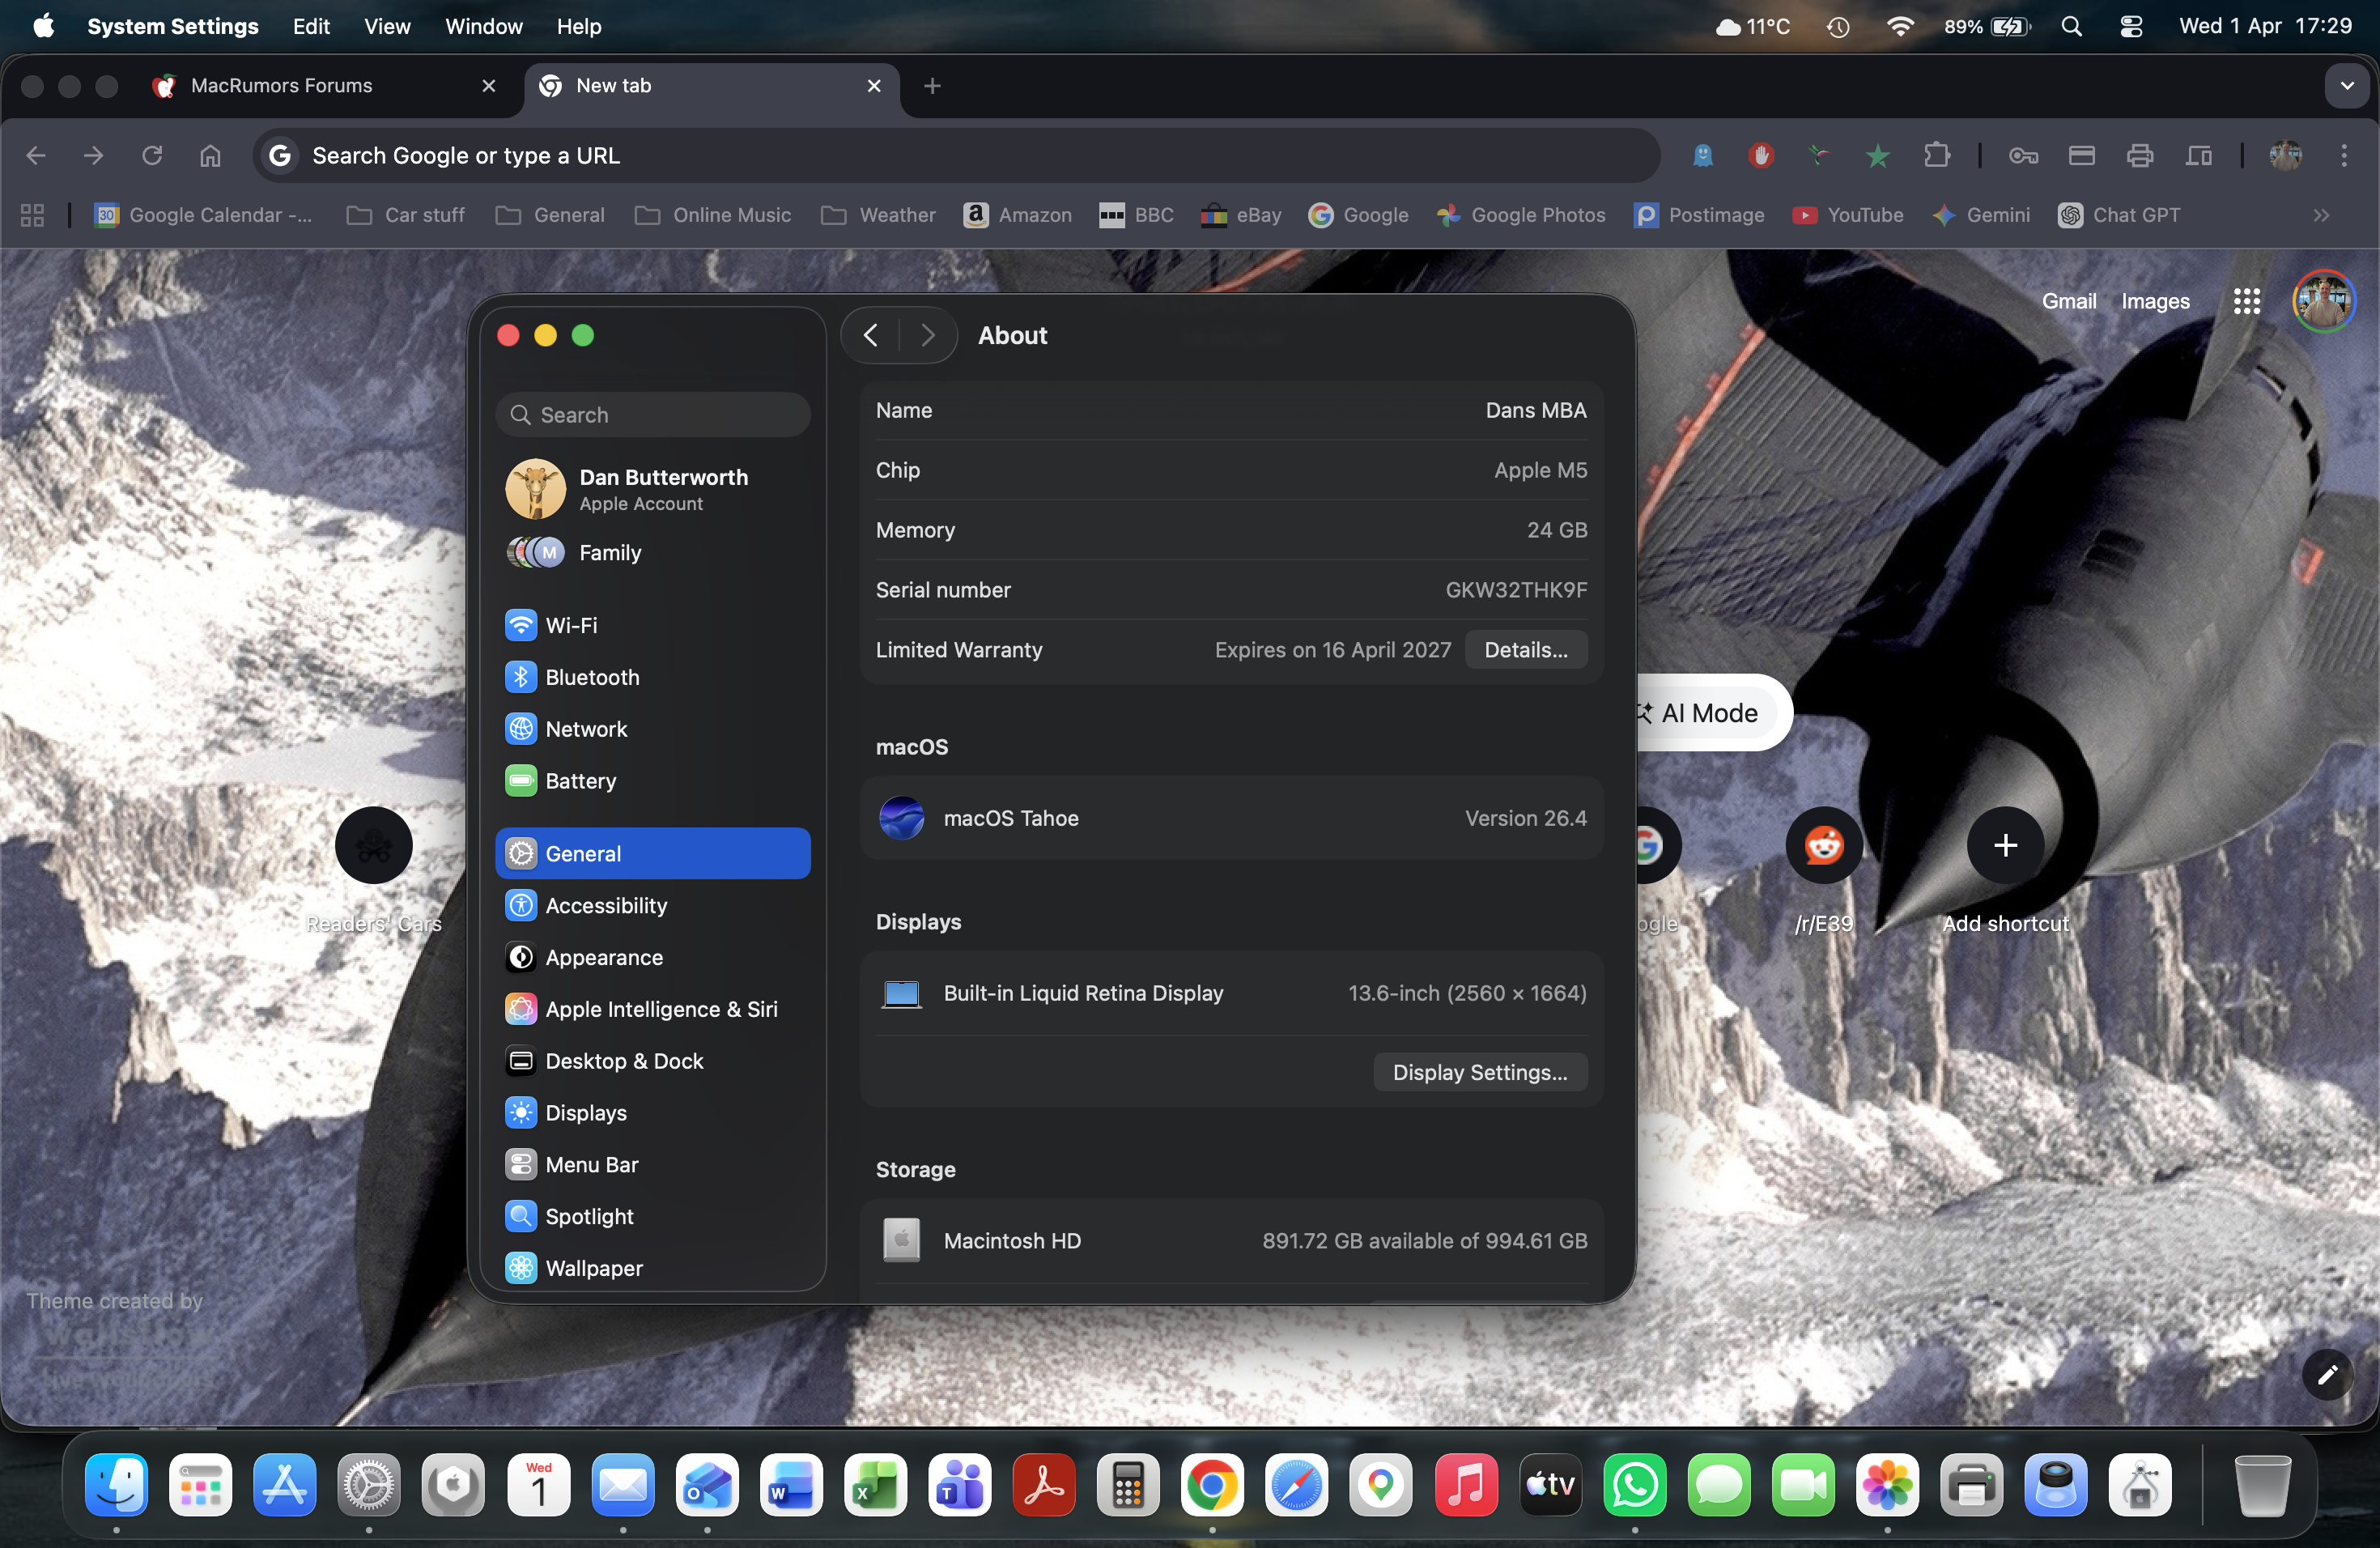
Task: Expand Chrome tab search dropdown
Action: [x=2347, y=86]
